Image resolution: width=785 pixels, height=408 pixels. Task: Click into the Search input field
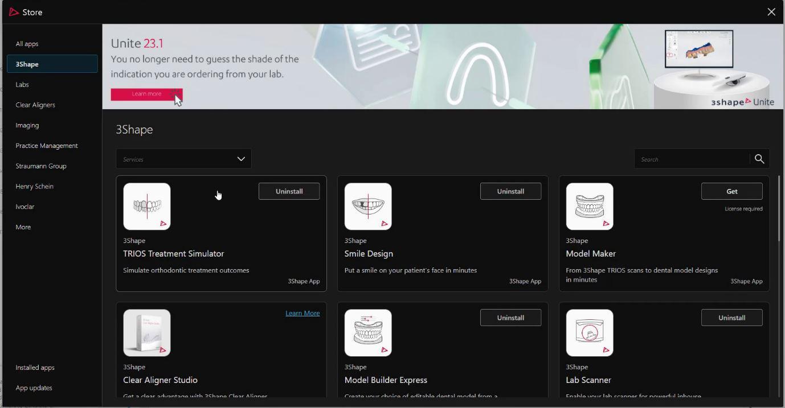pos(692,159)
